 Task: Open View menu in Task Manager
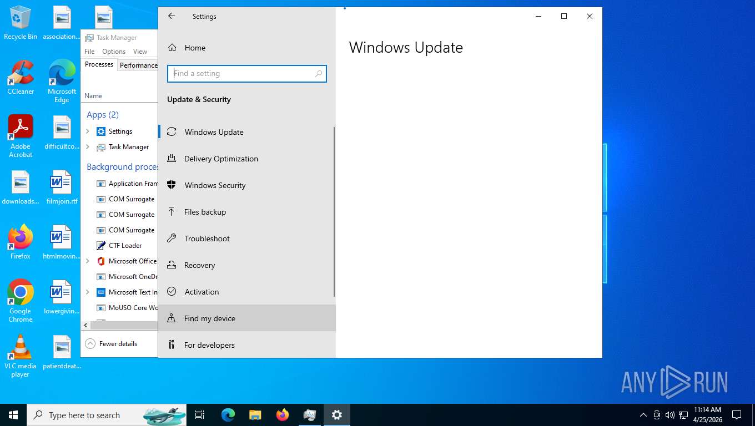click(140, 52)
